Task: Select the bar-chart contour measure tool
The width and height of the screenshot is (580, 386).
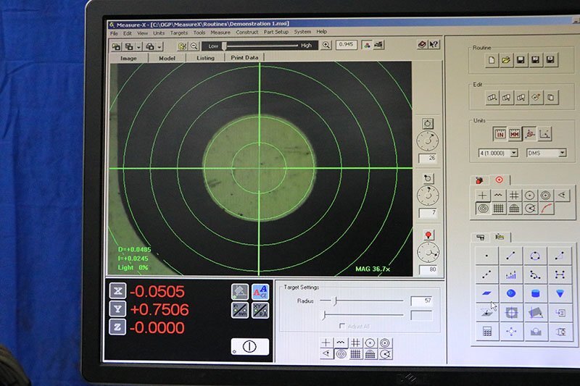Action: [x=510, y=274]
